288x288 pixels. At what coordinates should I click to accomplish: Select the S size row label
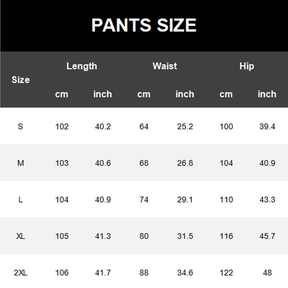pos(21,126)
